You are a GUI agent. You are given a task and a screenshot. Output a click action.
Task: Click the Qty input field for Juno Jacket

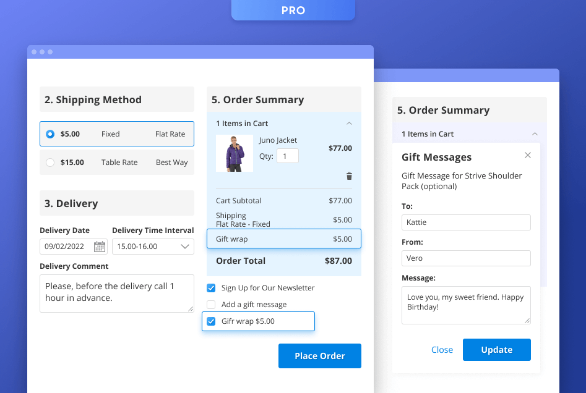(x=287, y=155)
